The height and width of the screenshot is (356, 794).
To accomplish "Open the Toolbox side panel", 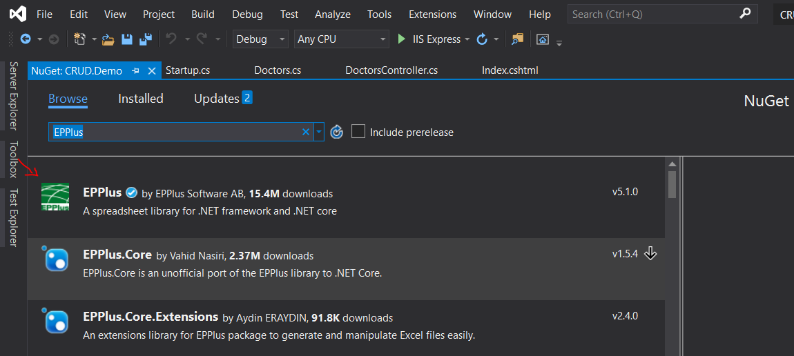I will point(14,159).
